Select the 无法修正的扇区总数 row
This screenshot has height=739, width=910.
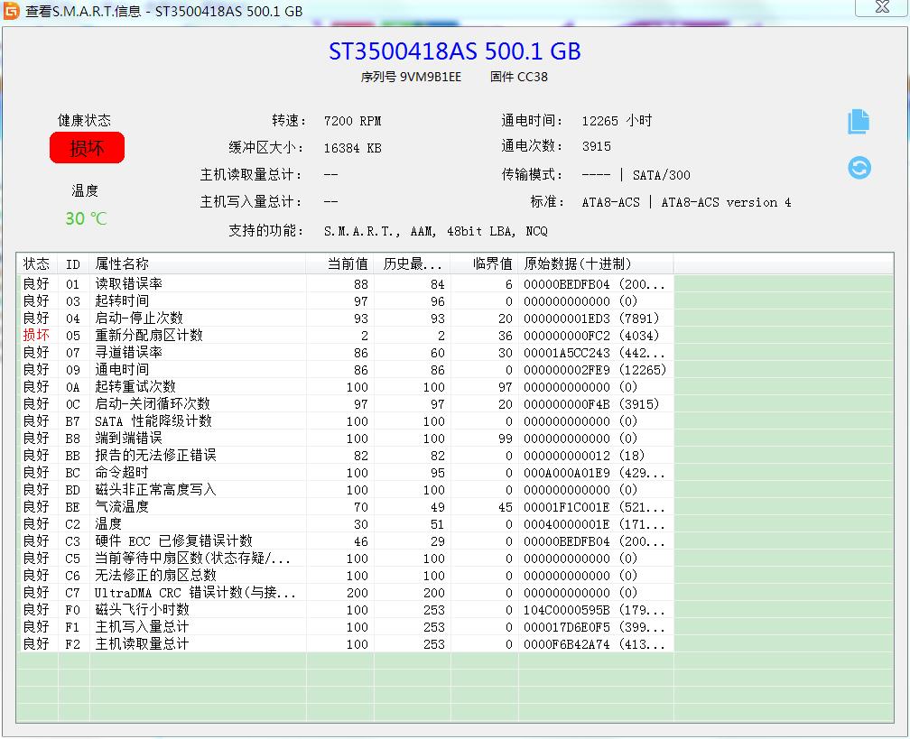pos(345,576)
